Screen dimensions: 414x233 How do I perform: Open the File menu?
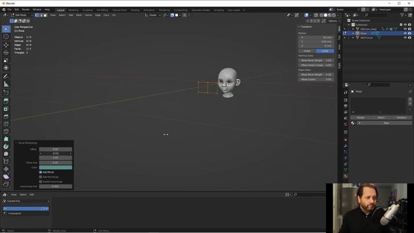(10, 10)
